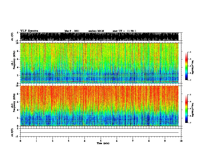This screenshot has width=204, height=158.
Task: Click the flat line in ch.3 panel
Action: pos(99,133)
